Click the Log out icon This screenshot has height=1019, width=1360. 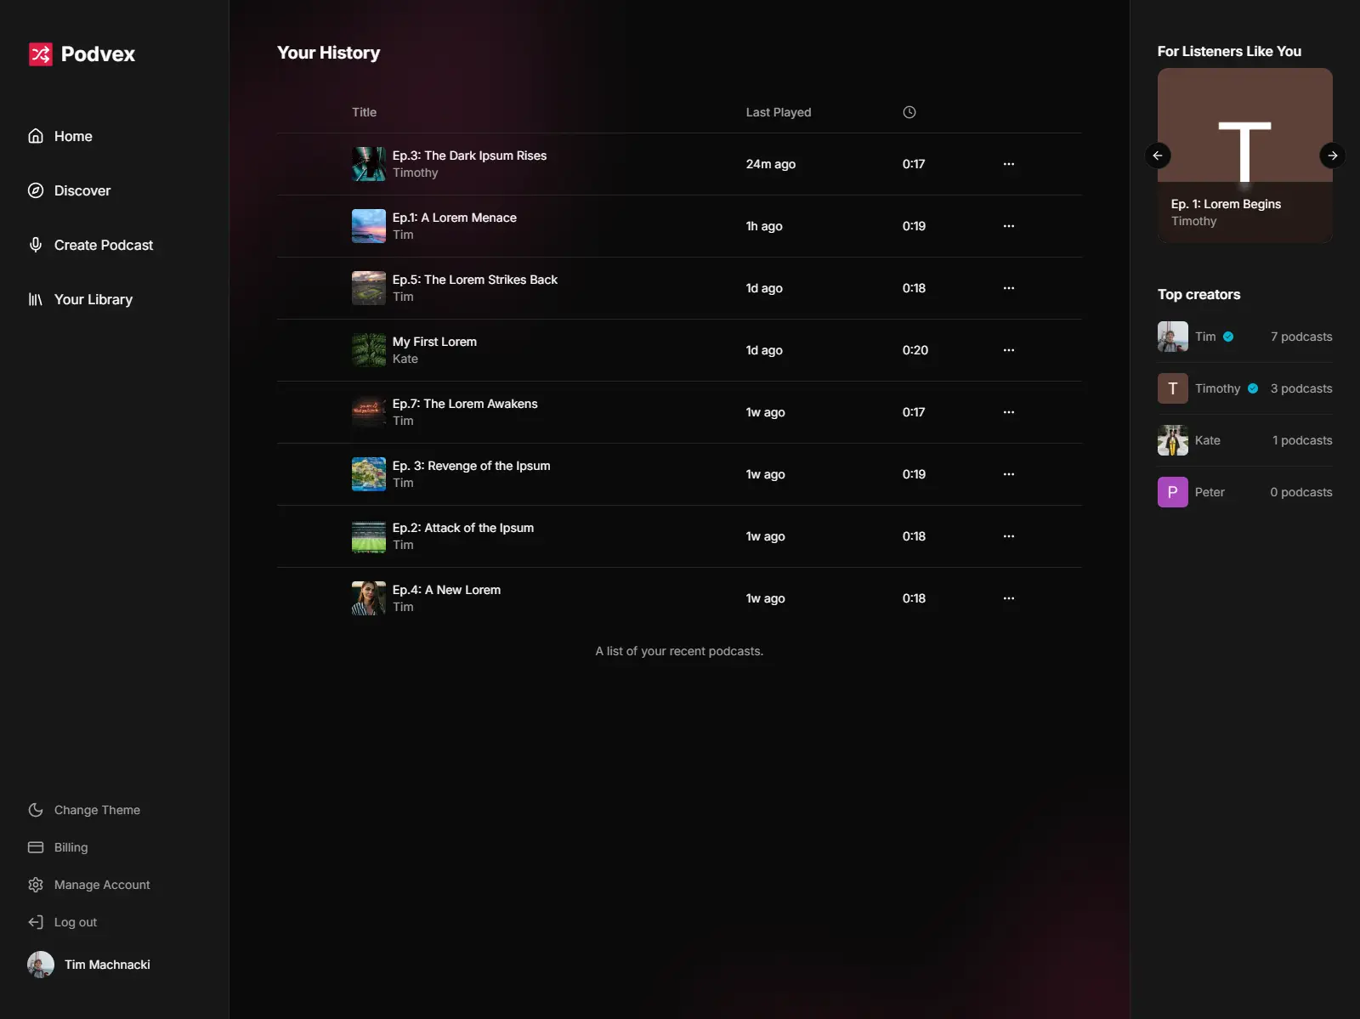pos(36,922)
